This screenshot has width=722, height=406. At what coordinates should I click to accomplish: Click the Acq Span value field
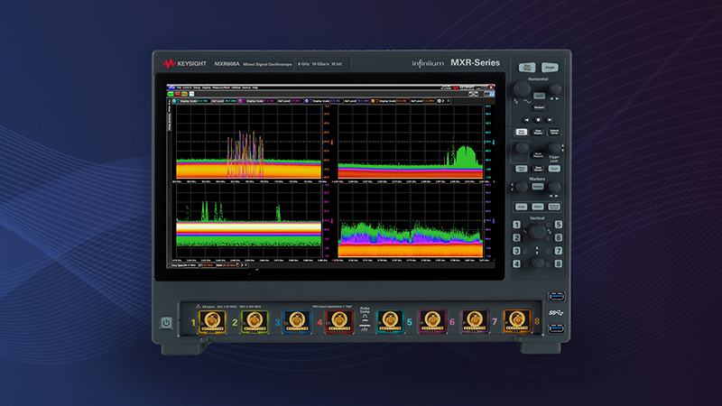191,265
